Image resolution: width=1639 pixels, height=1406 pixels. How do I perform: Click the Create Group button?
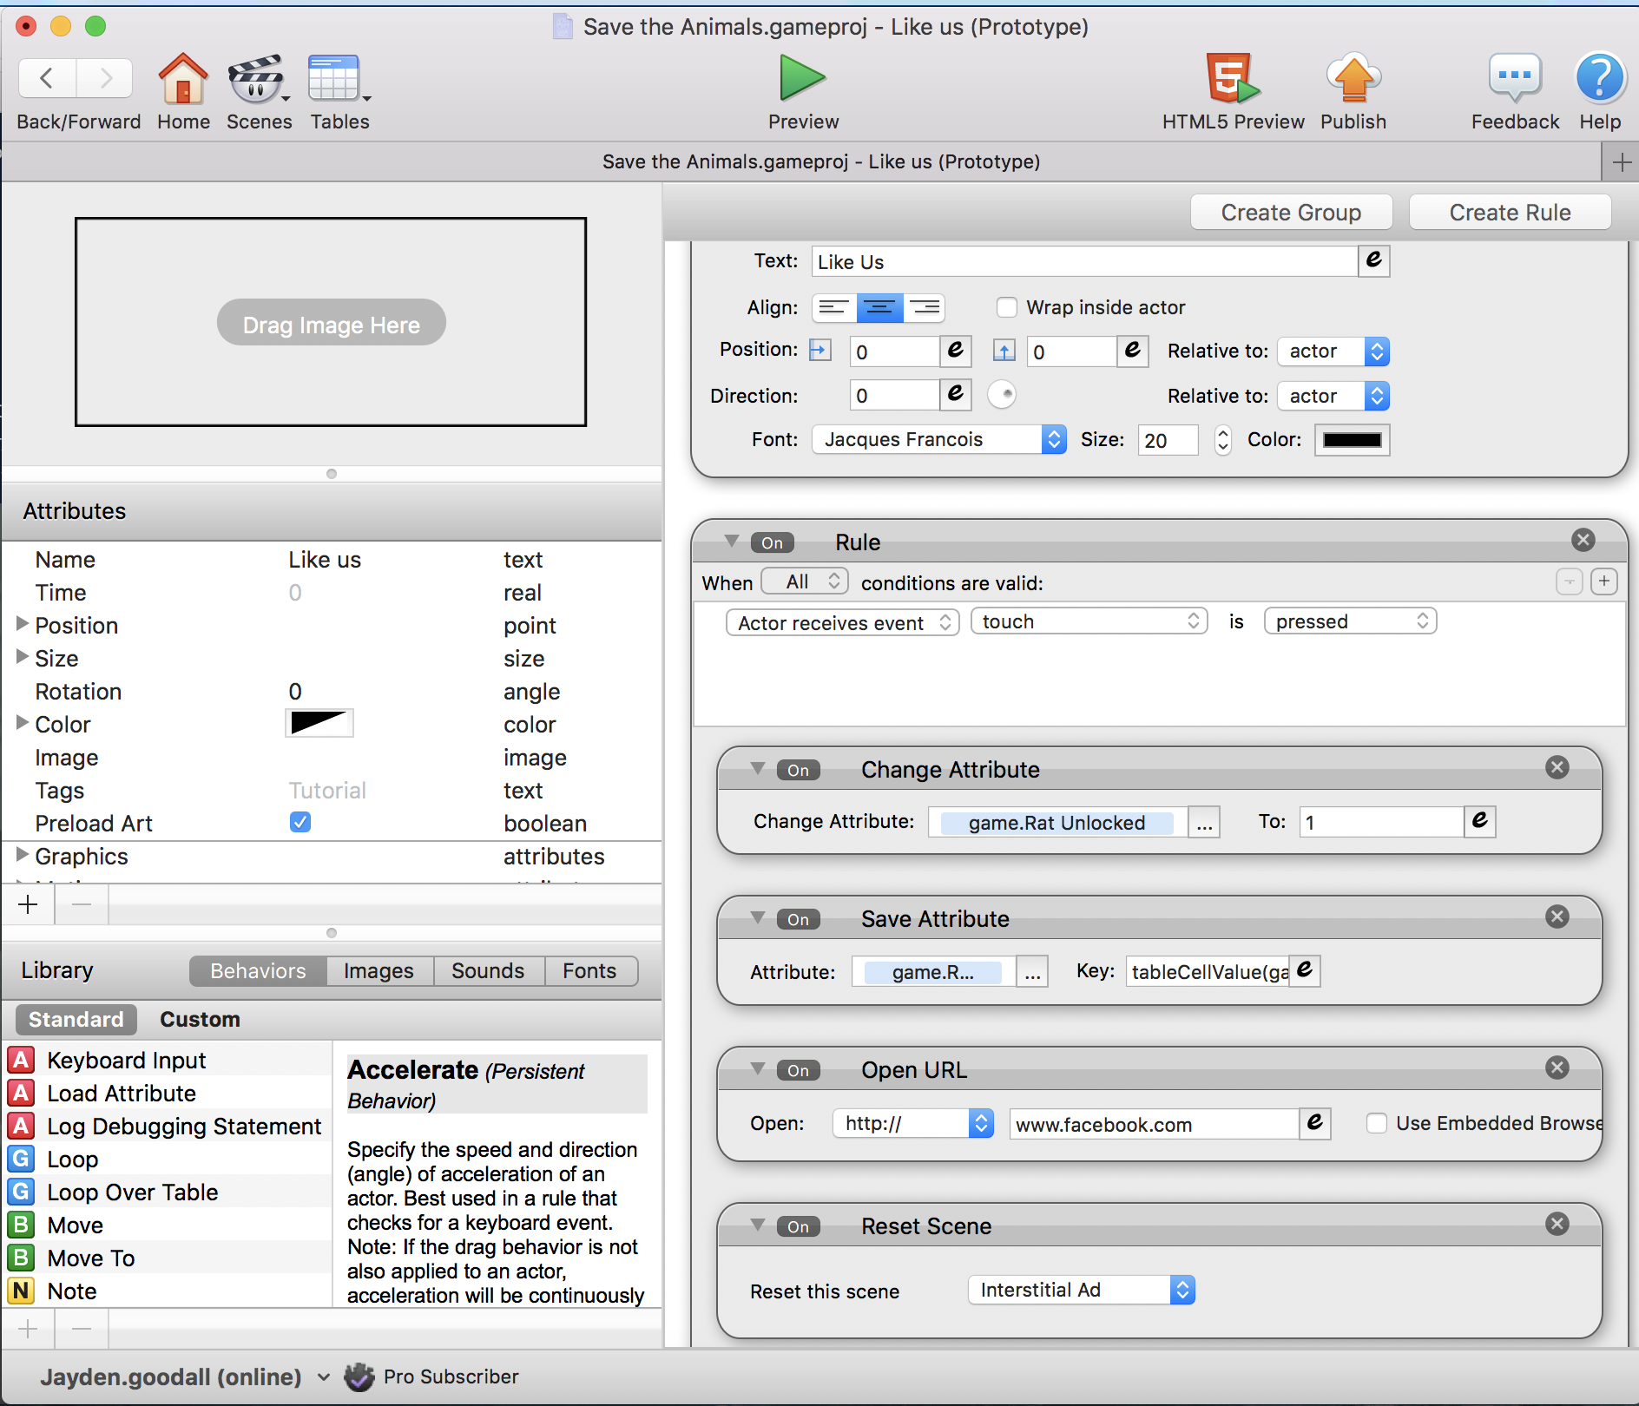pos(1291,212)
